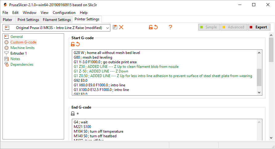Delete preset using red X icon
This screenshot has width=275, height=149.
121,27
